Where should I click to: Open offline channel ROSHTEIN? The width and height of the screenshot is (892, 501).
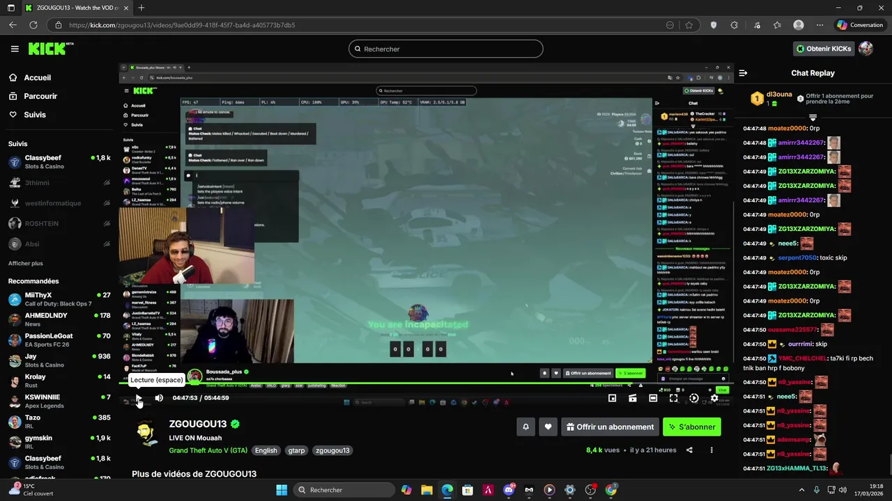(59, 223)
